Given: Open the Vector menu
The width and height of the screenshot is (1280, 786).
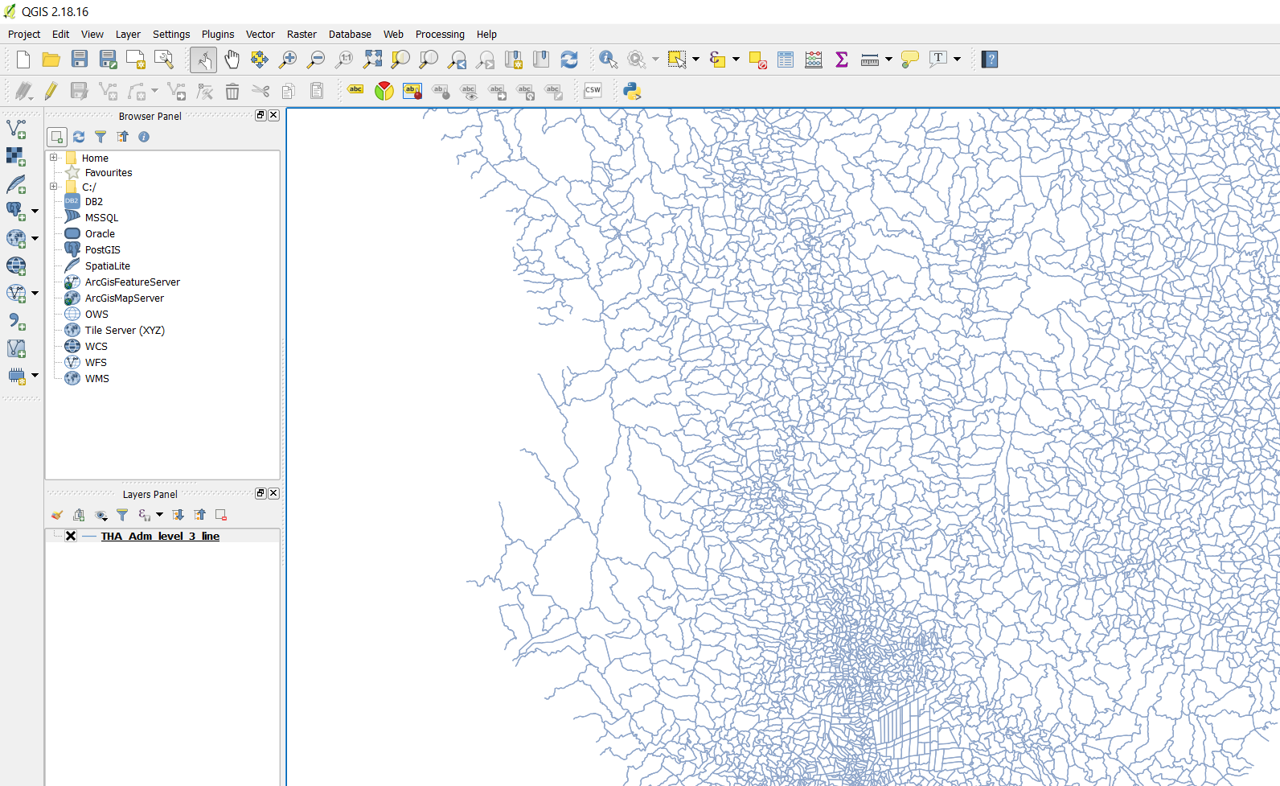Looking at the screenshot, I should click(260, 34).
